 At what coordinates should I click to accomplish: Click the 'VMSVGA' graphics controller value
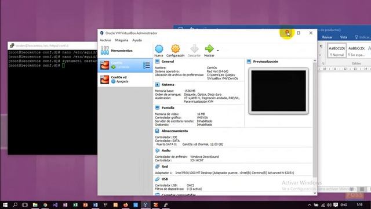click(x=202, y=117)
